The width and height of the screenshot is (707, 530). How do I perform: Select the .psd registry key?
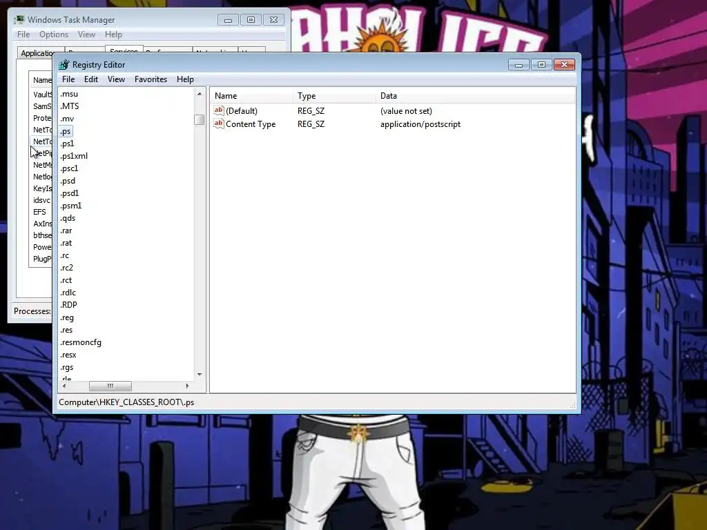pos(68,181)
